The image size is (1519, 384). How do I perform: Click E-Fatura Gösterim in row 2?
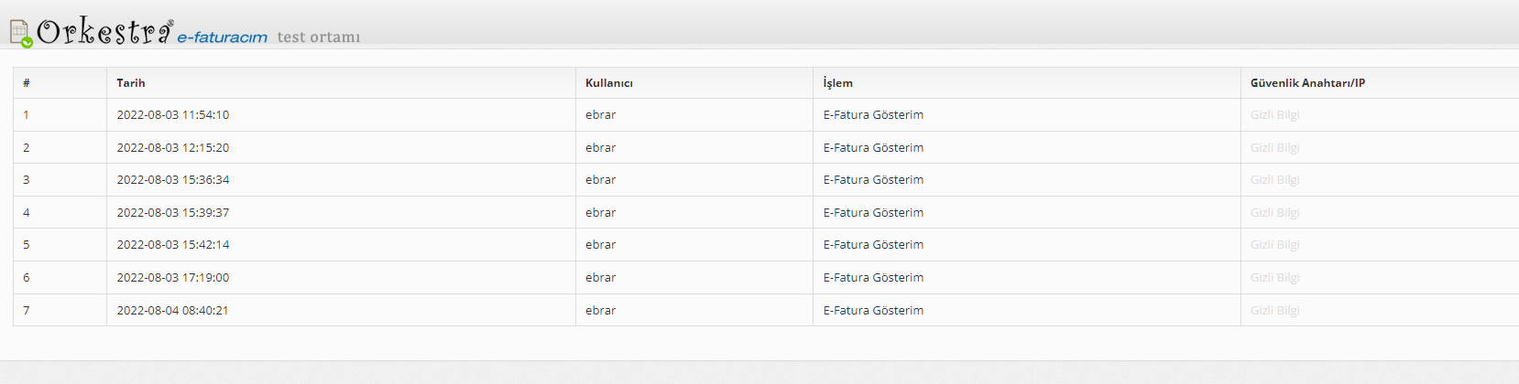pyautogui.click(x=873, y=148)
